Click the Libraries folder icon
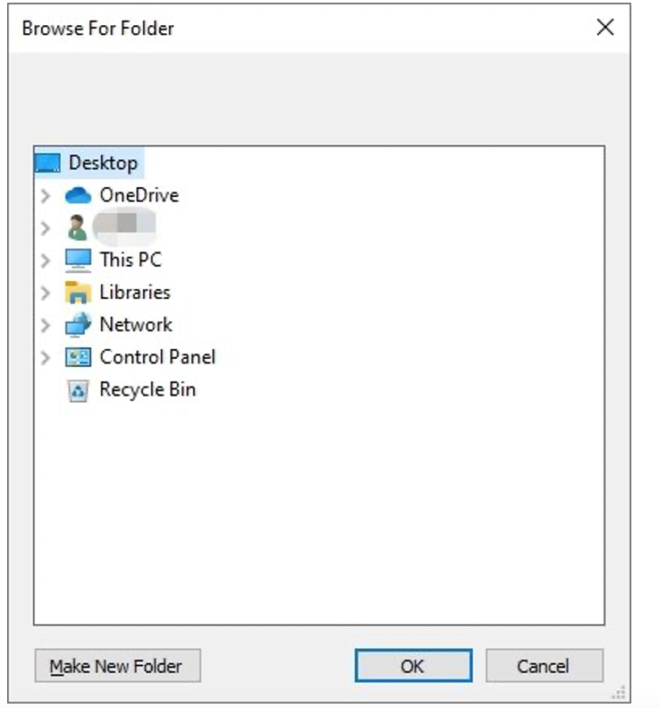This screenshot has height=708, width=659. [78, 292]
